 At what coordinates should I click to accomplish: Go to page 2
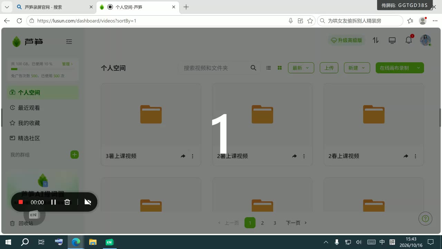click(262, 223)
